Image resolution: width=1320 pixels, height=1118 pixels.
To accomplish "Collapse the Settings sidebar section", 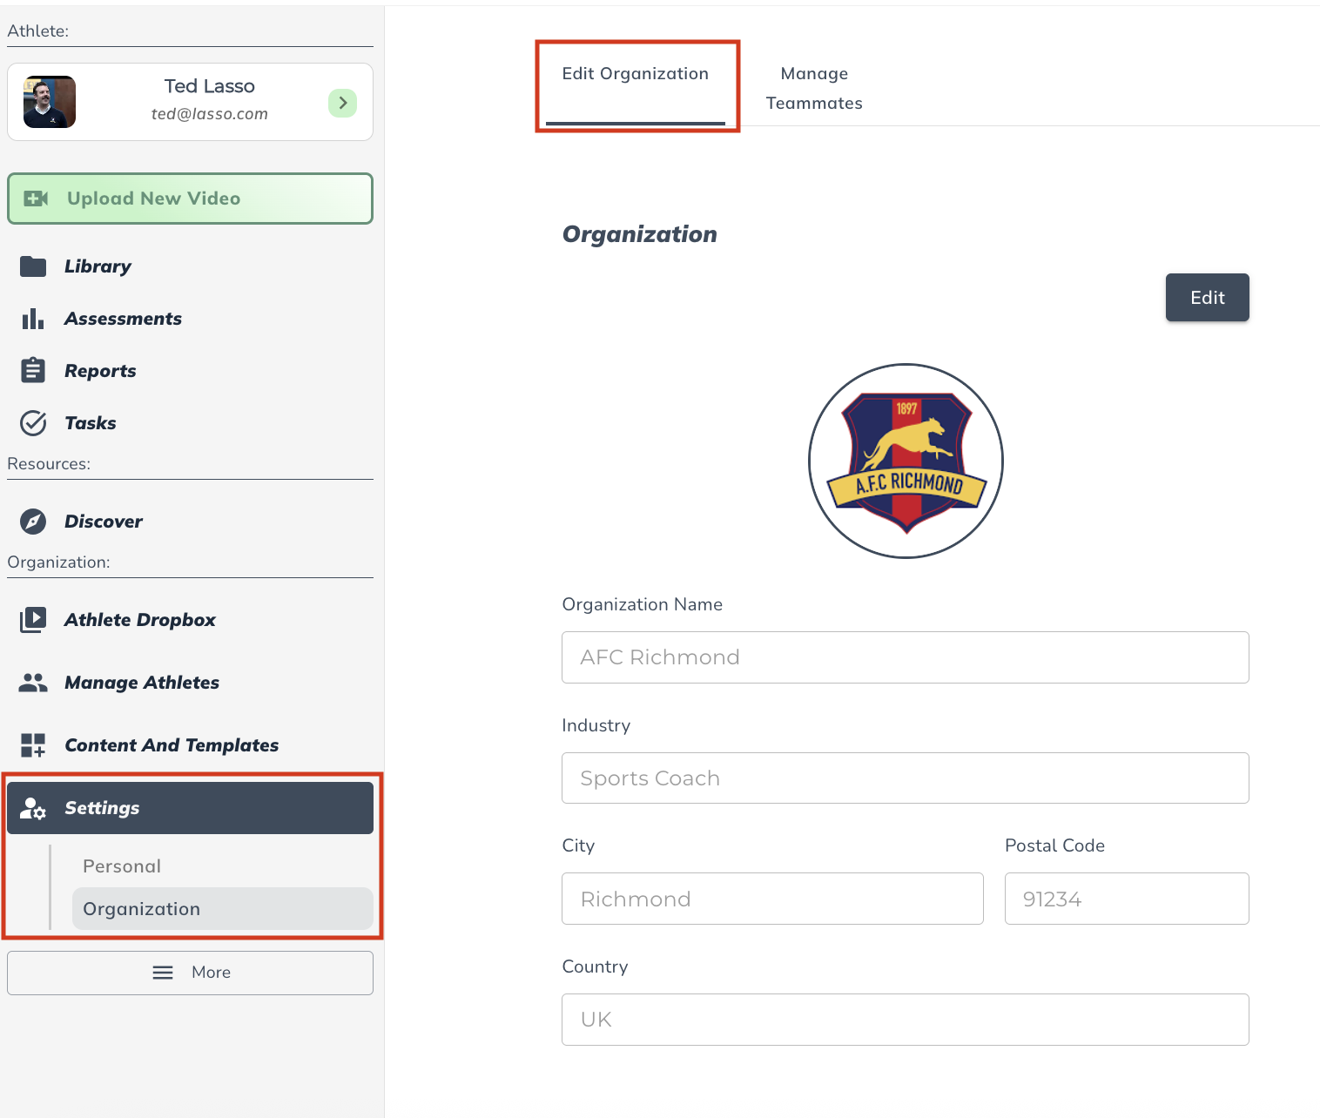I will click(190, 808).
